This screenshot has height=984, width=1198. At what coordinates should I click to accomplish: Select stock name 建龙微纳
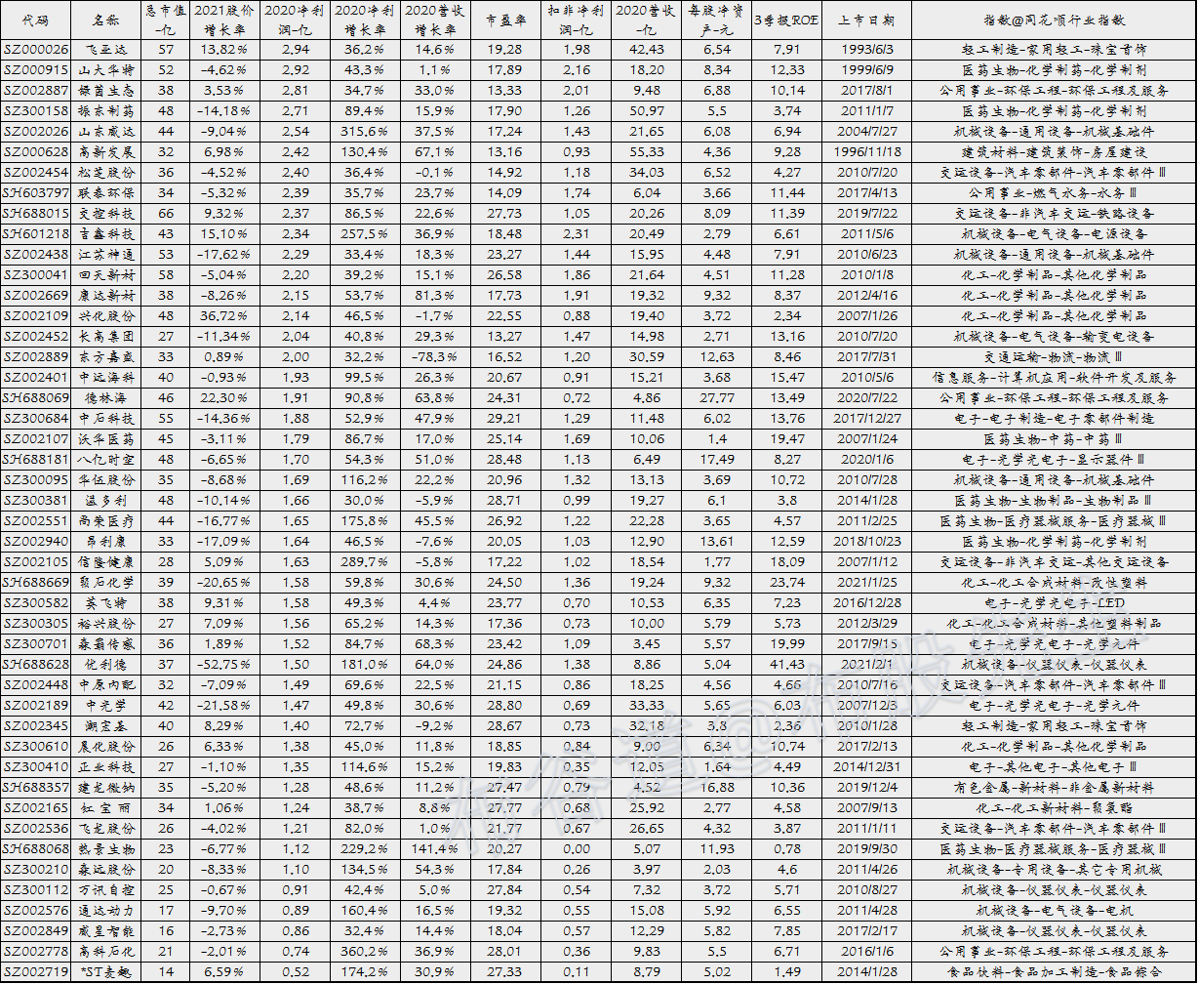106,788
